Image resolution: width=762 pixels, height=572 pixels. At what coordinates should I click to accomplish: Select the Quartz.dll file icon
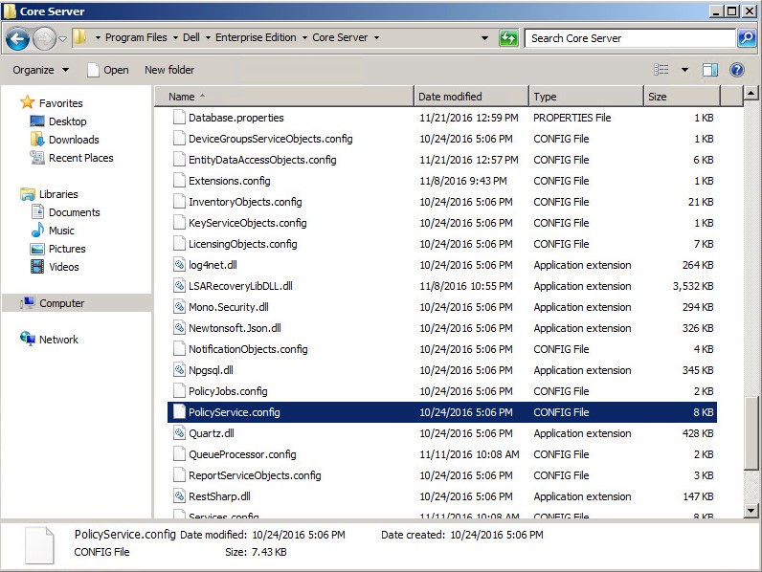pyautogui.click(x=178, y=433)
